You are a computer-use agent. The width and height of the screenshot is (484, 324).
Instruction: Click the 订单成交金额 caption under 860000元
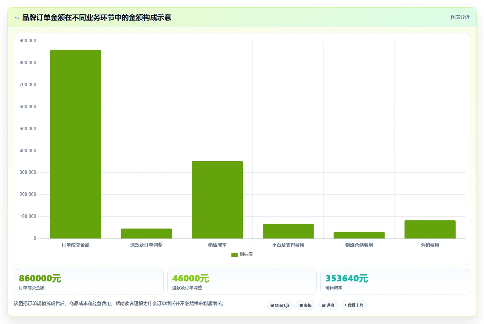click(32, 288)
